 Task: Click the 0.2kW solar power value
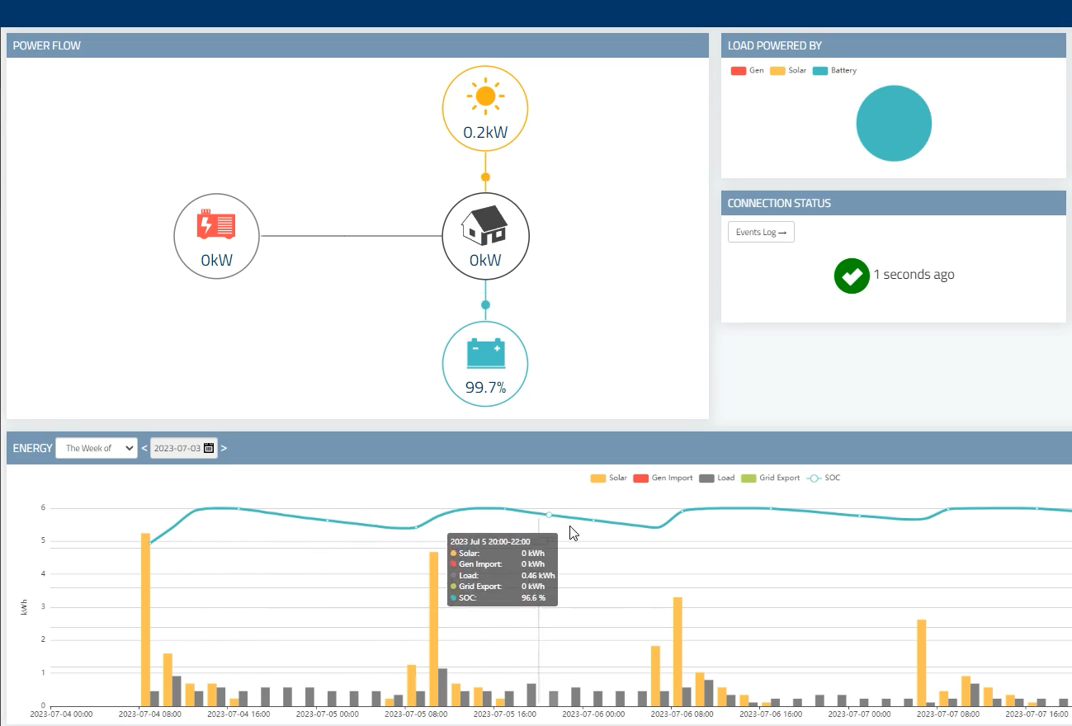(x=485, y=132)
